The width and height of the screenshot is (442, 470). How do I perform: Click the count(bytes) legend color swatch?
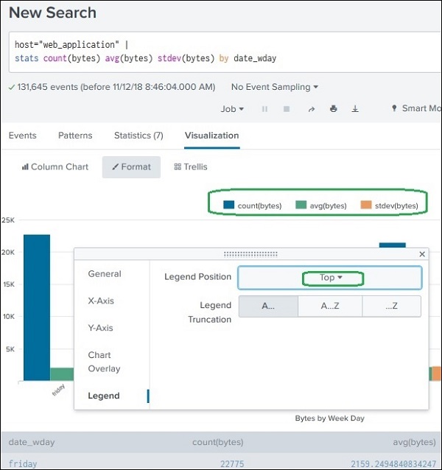[x=229, y=206]
